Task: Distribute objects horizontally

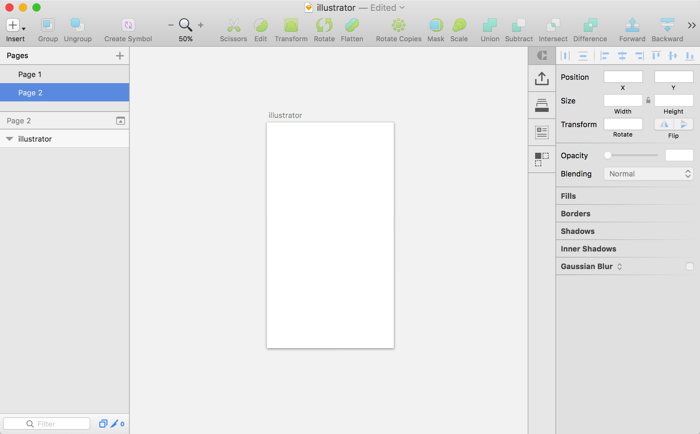Action: [x=565, y=56]
